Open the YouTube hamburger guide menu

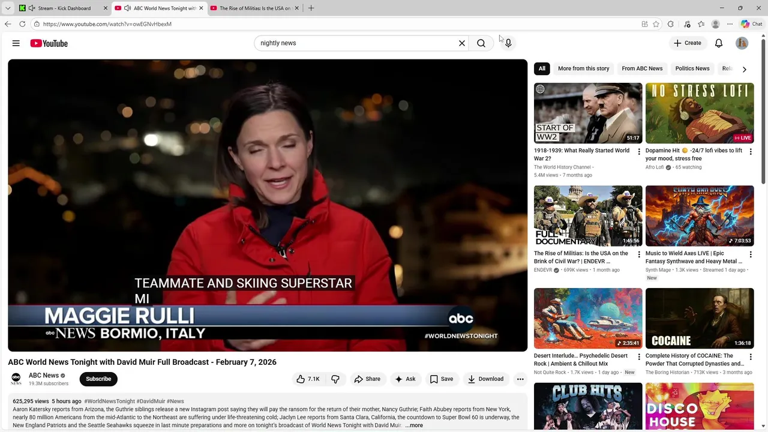click(x=16, y=43)
